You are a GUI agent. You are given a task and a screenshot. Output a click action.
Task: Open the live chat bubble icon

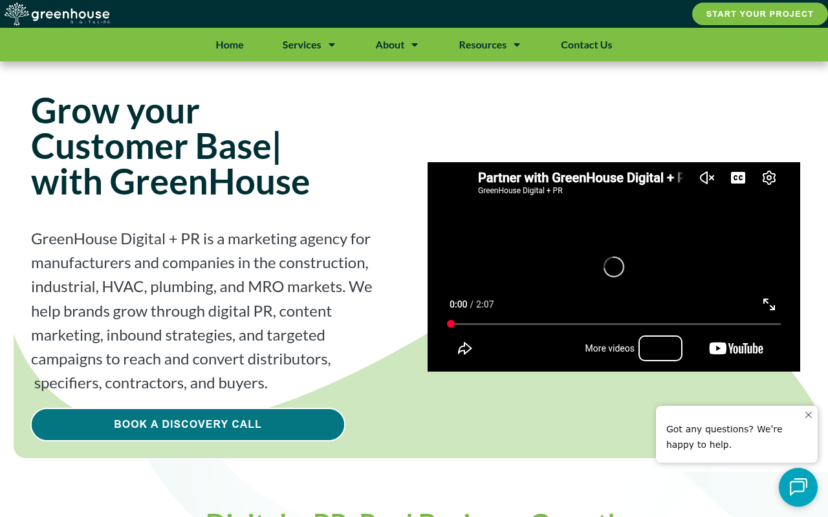coord(798,487)
